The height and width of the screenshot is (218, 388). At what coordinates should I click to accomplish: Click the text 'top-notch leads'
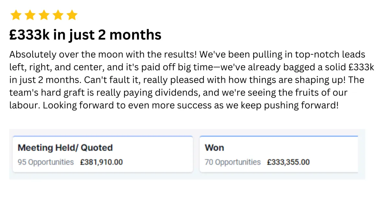pyautogui.click(x=330, y=55)
